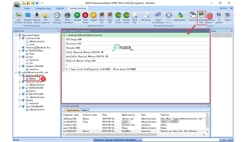The image size is (246, 142).
Task: Select the Applications activities tab
Action: 73,110
